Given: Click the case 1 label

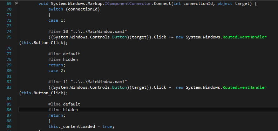Looking at the screenshot, I should [57, 20].
